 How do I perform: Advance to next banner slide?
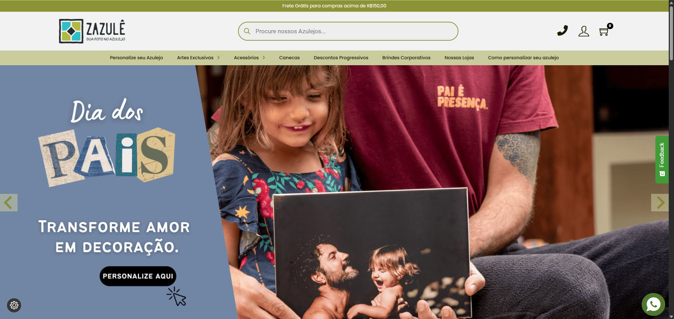pos(660,203)
